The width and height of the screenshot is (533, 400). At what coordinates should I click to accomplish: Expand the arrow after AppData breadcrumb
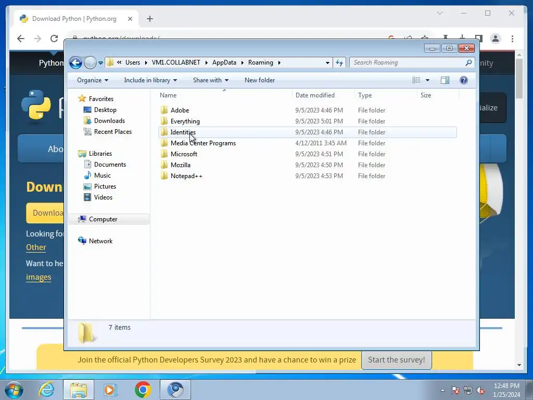point(243,63)
